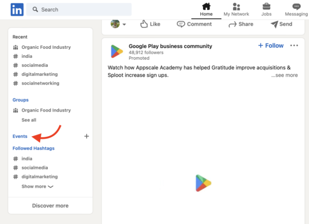
Task: Follow Google Play business community
Action: [x=271, y=46]
